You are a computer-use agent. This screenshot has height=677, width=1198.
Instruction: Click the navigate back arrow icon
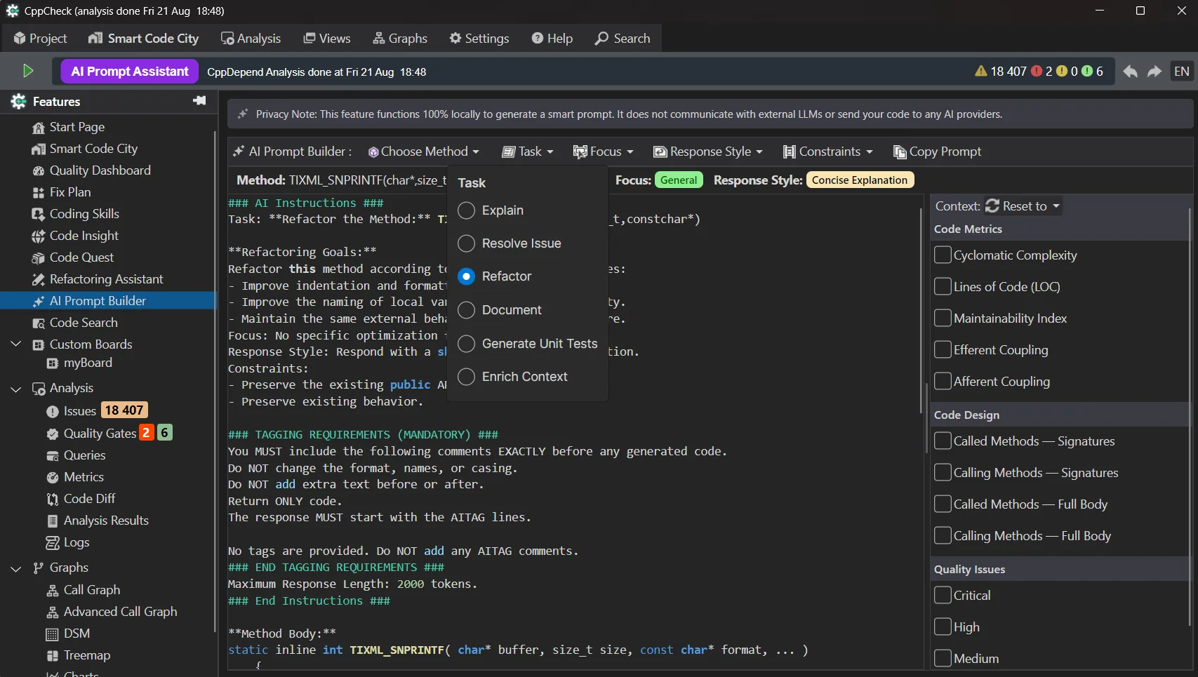1130,72
